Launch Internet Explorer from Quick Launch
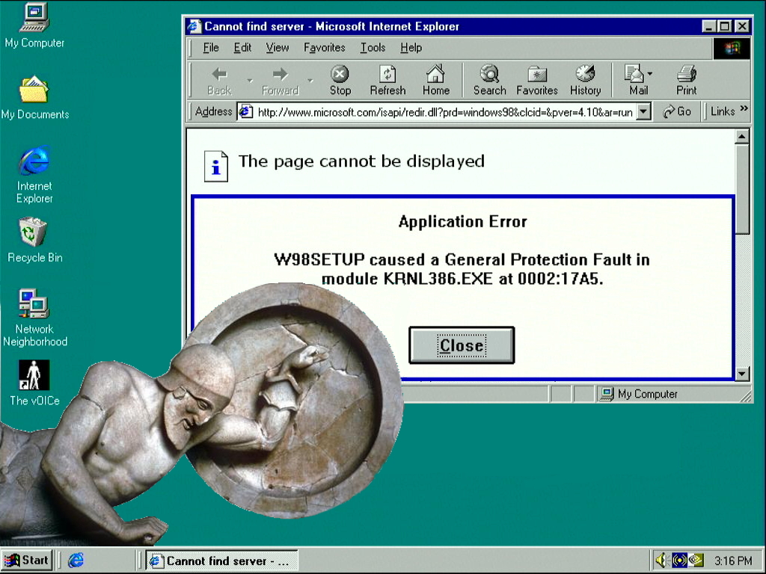The width and height of the screenshot is (766, 574). coord(76,561)
